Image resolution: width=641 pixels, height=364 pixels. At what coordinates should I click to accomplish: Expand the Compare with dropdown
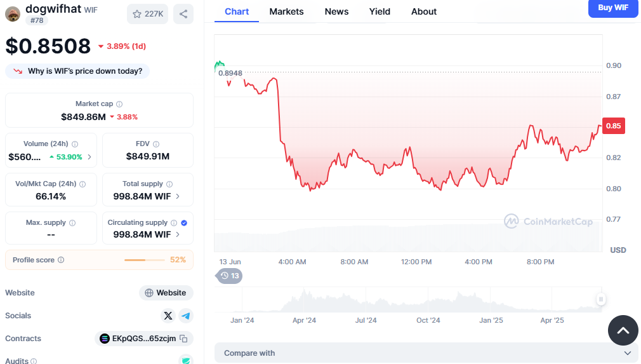click(426, 353)
